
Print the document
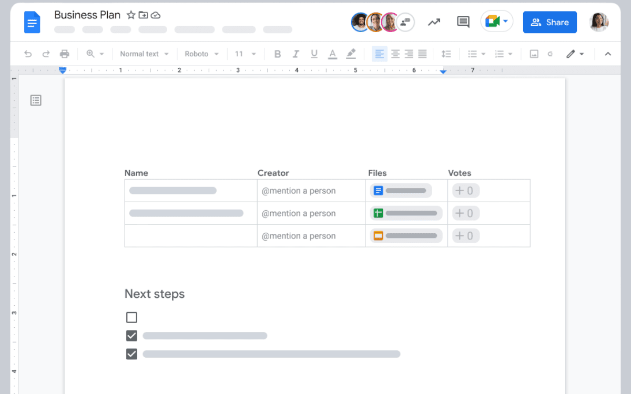coord(64,54)
